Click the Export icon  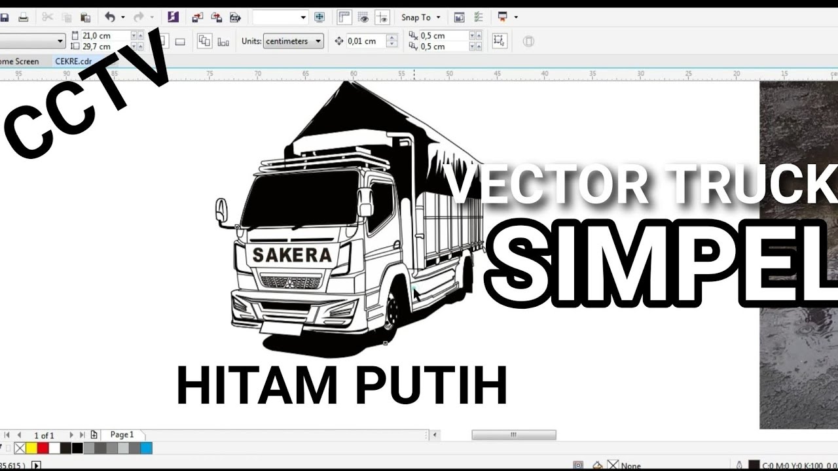[216, 18]
